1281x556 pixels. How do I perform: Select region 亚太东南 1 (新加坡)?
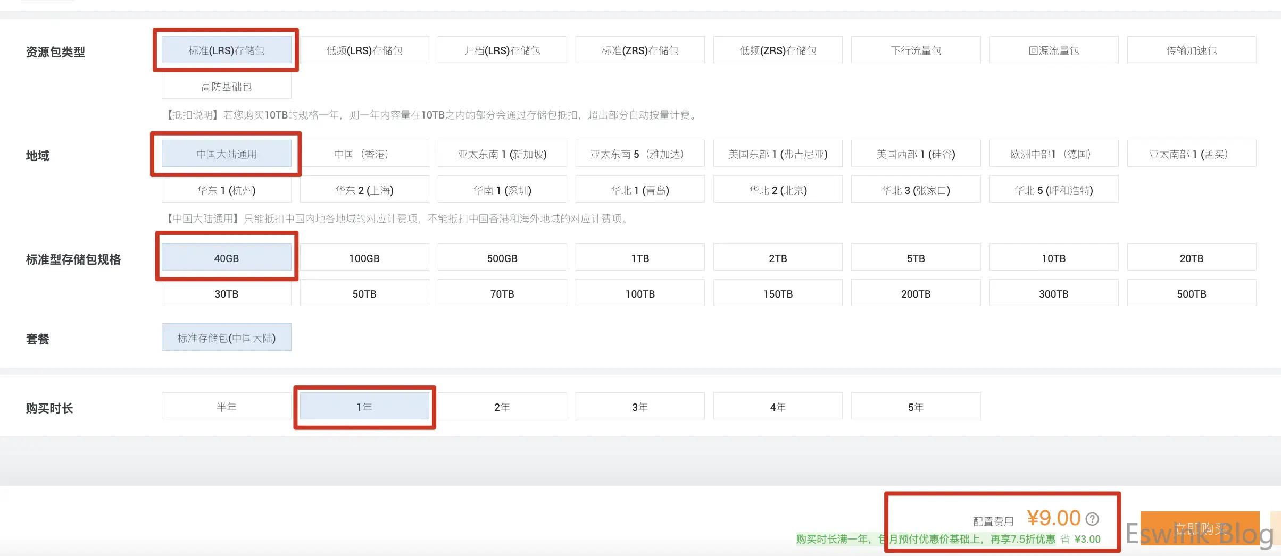(x=502, y=154)
